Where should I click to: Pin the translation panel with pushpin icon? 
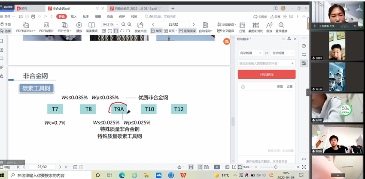click(289, 39)
